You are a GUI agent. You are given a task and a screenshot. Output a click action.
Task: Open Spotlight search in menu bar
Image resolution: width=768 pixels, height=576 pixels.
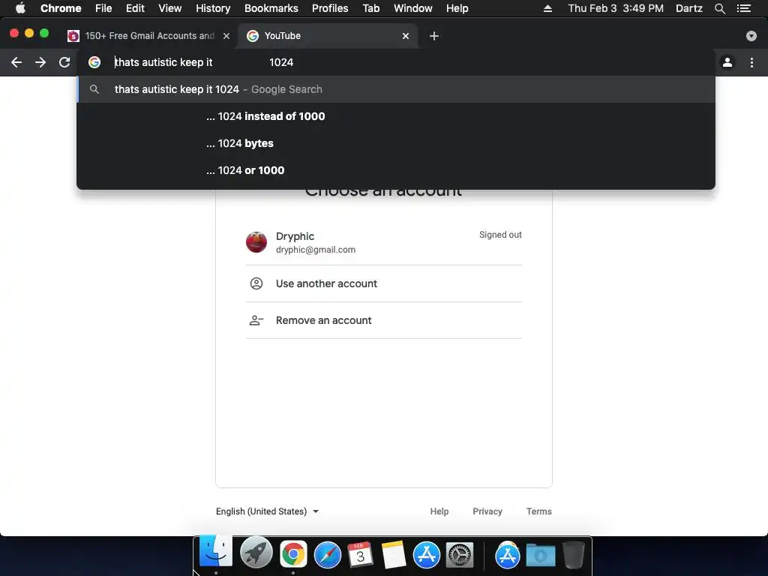tap(719, 8)
